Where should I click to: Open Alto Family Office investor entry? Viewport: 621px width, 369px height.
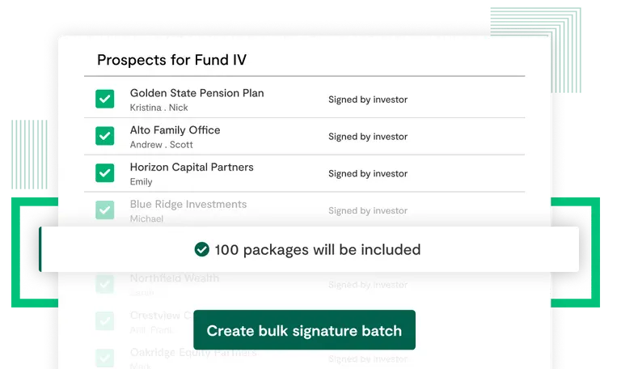pos(175,130)
